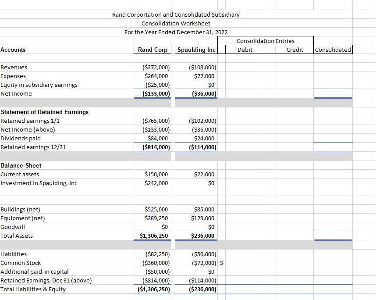Click the Rand Corportation and Consolidated Subsidiary title

pyautogui.click(x=176, y=14)
